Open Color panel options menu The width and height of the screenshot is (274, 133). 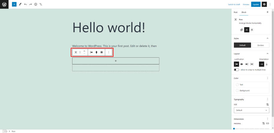tap(267, 78)
